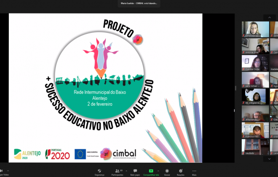Image resolution: width=278 pixels, height=177 pixels.
Task: Click the shared Projeto presentation slide
Action: coord(105,88)
